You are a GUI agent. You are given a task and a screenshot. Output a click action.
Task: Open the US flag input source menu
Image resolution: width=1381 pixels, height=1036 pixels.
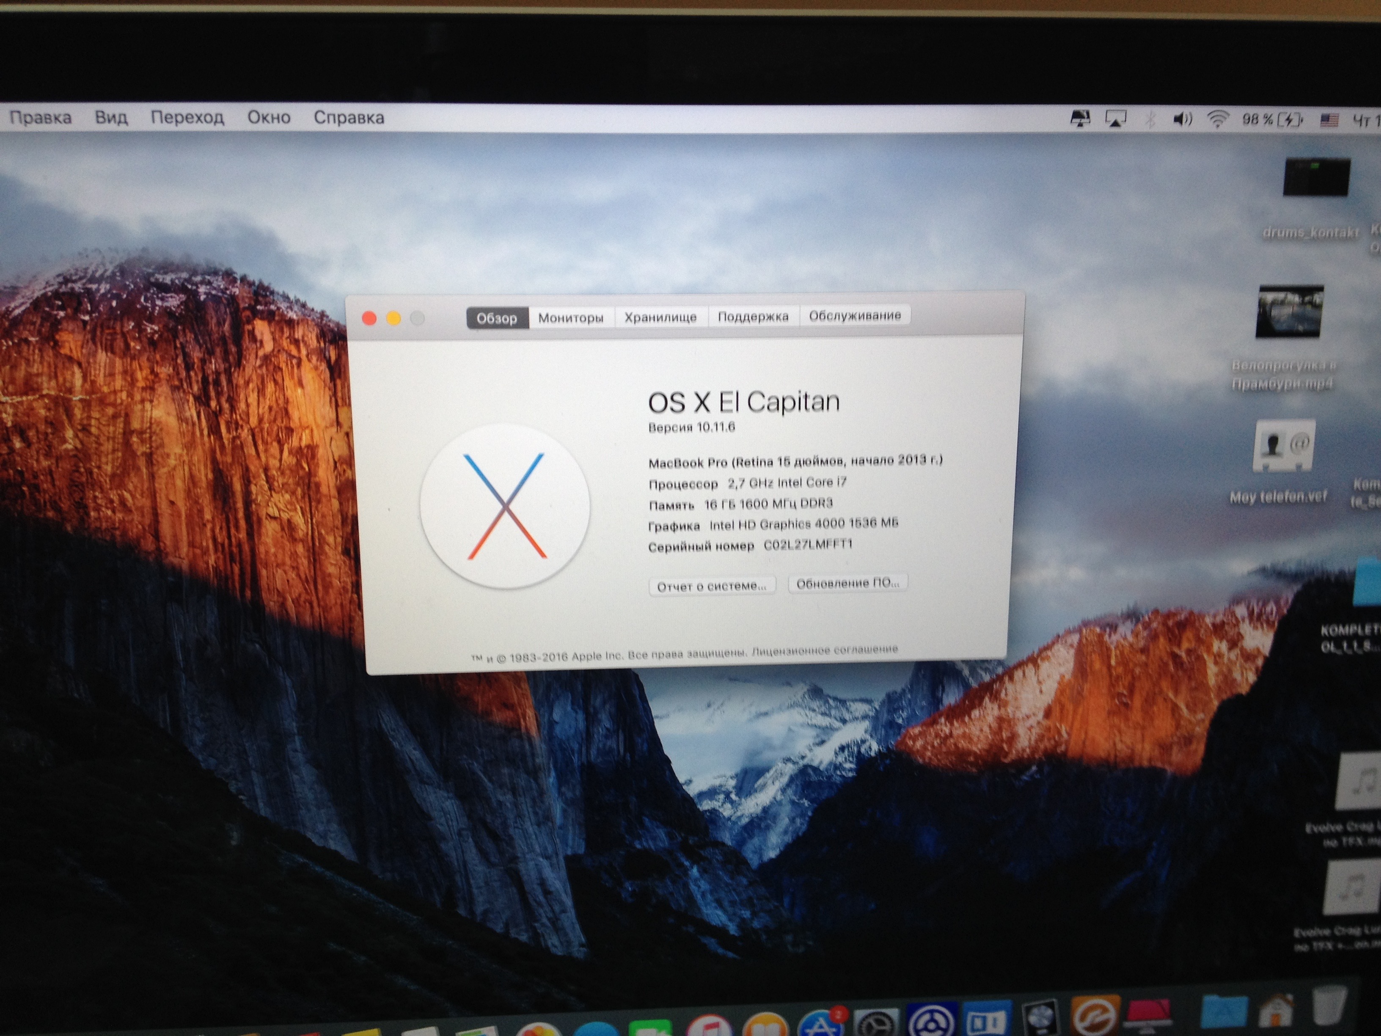[1329, 120]
